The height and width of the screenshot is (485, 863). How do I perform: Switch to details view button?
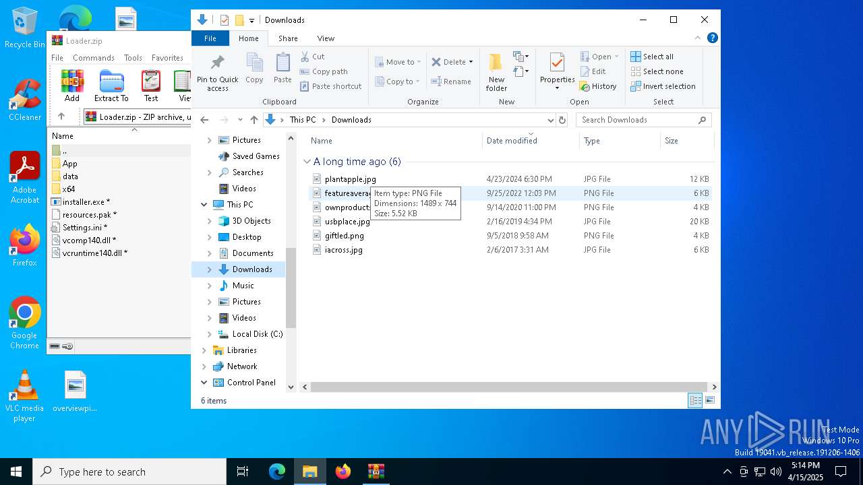point(695,400)
